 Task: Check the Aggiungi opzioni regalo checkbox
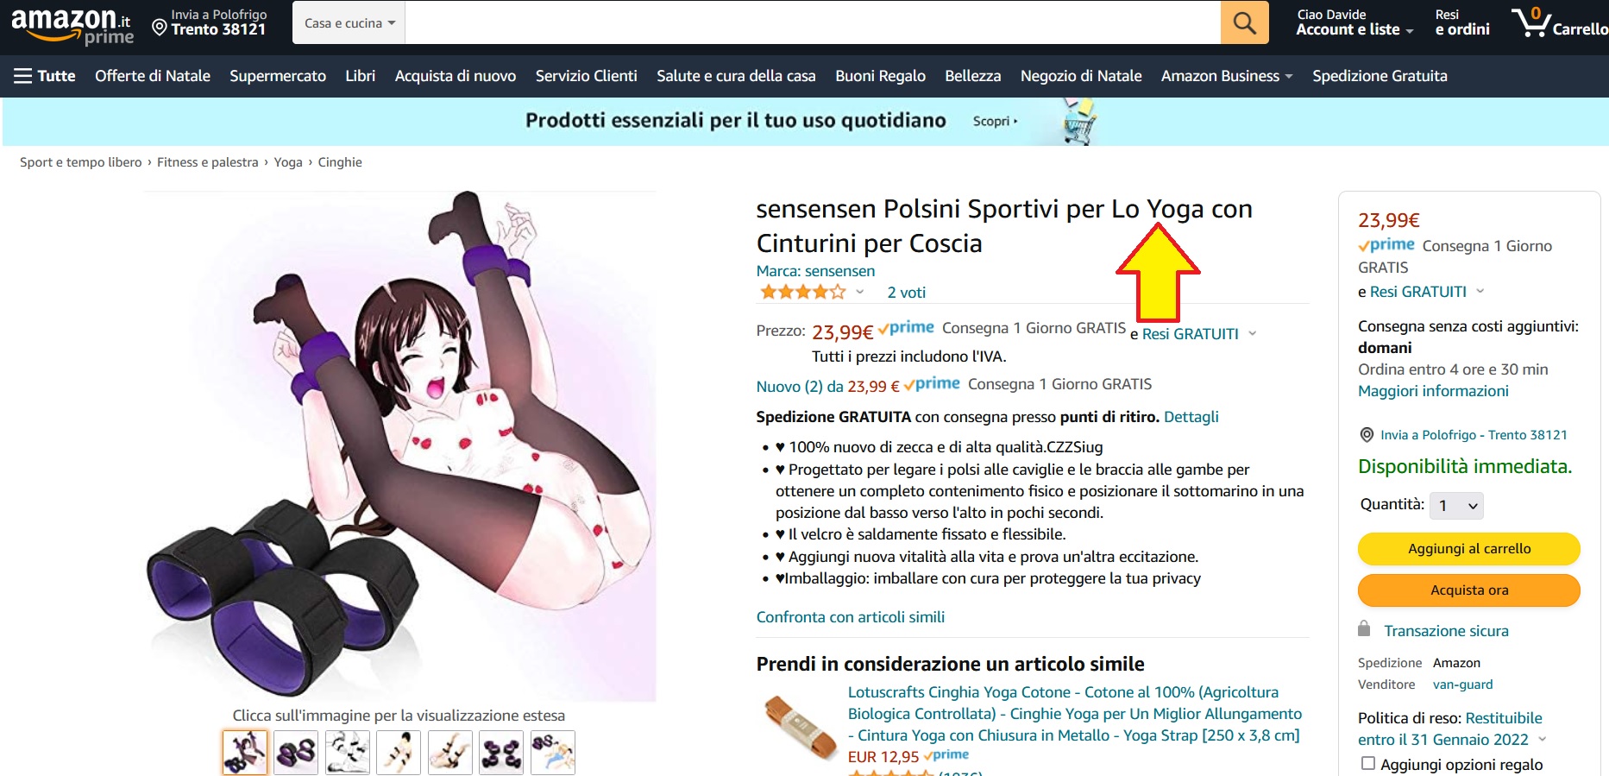click(1367, 763)
